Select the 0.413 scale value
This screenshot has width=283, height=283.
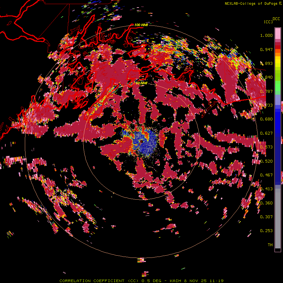click(x=266, y=189)
